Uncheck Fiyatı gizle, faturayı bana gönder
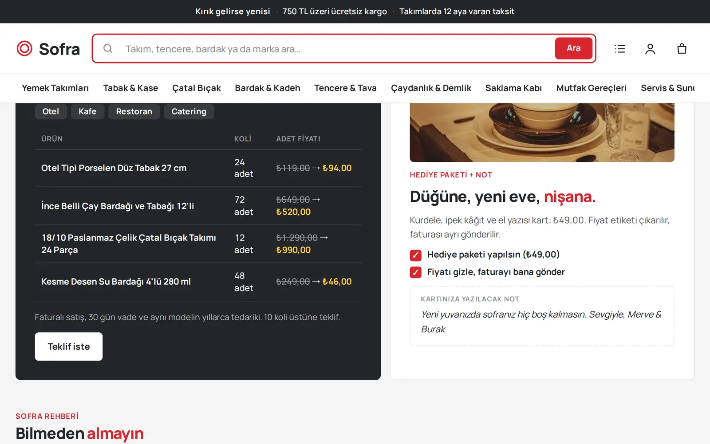710x444 pixels. (x=415, y=272)
